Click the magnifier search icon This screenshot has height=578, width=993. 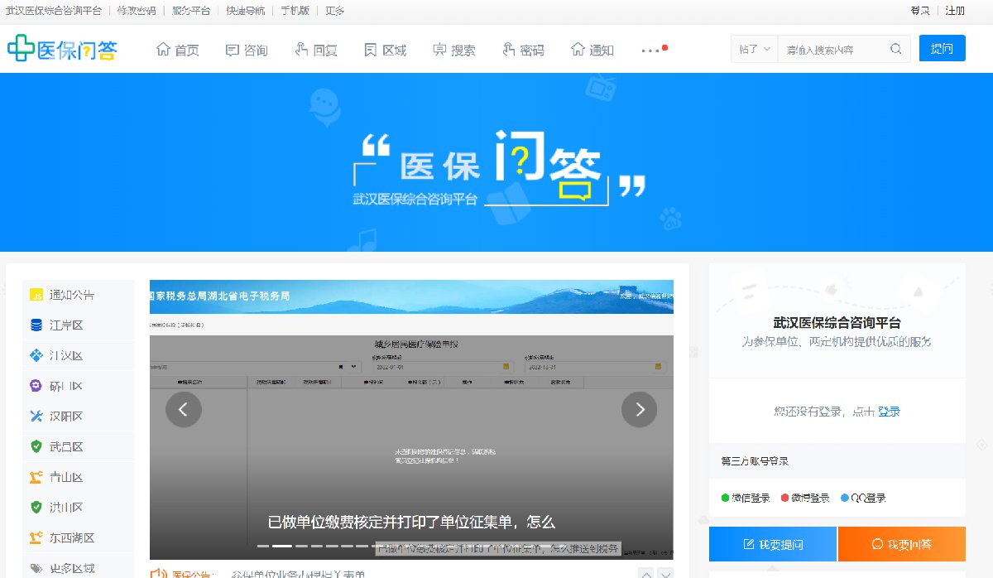[895, 49]
